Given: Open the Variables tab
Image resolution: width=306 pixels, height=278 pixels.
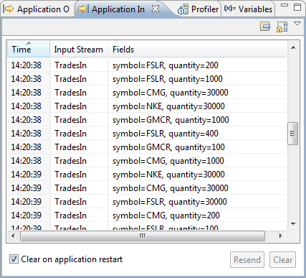Looking at the screenshot, I should (248, 9).
